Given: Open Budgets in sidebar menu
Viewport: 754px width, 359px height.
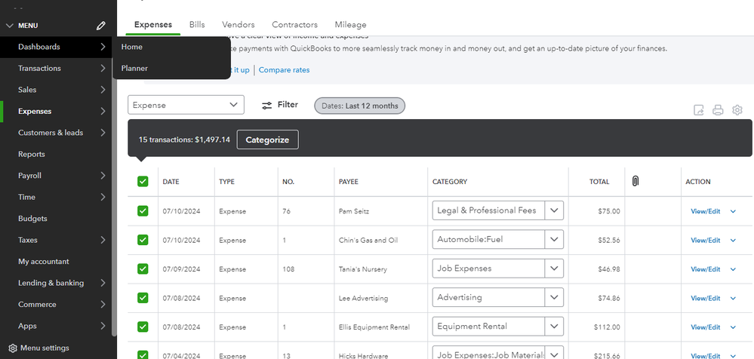Looking at the screenshot, I should click(57, 219).
